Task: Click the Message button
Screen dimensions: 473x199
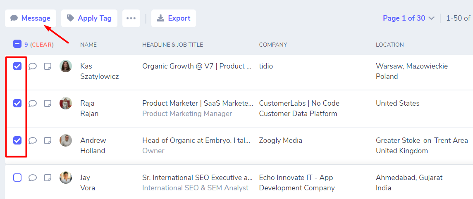Action: [x=31, y=18]
